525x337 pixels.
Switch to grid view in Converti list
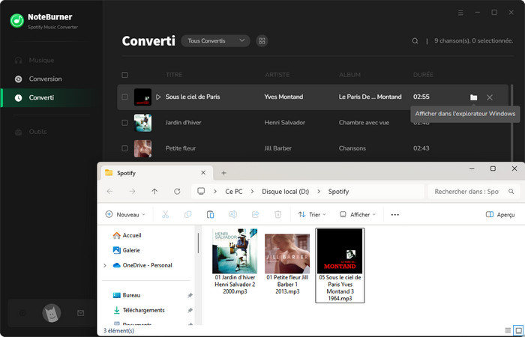(x=262, y=40)
